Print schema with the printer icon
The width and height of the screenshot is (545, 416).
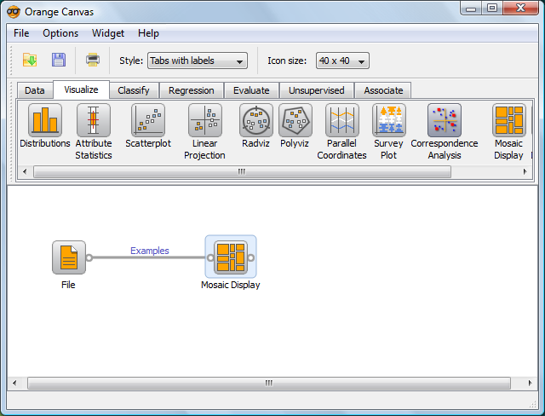coord(93,60)
